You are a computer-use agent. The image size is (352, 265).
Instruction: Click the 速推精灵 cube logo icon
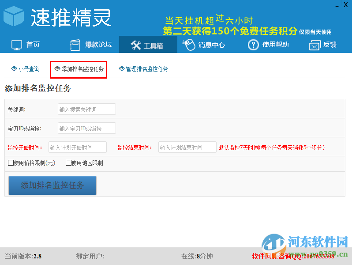pos(14,16)
